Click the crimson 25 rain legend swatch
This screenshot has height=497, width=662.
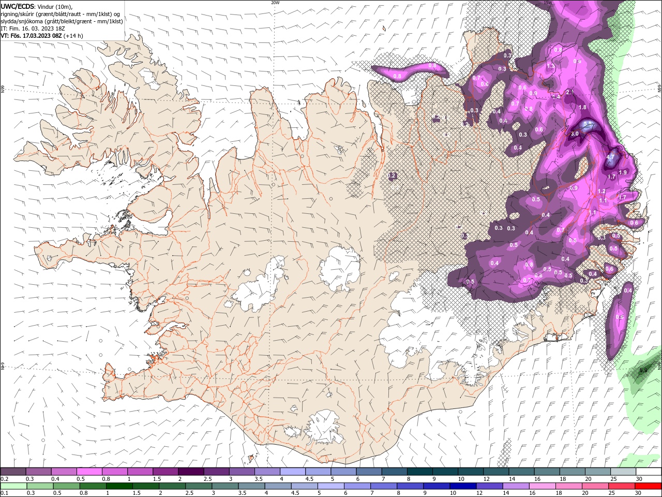pyautogui.click(x=622, y=486)
